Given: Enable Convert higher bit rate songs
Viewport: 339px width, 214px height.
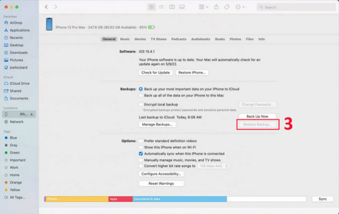Looking at the screenshot, I should click(x=141, y=166).
